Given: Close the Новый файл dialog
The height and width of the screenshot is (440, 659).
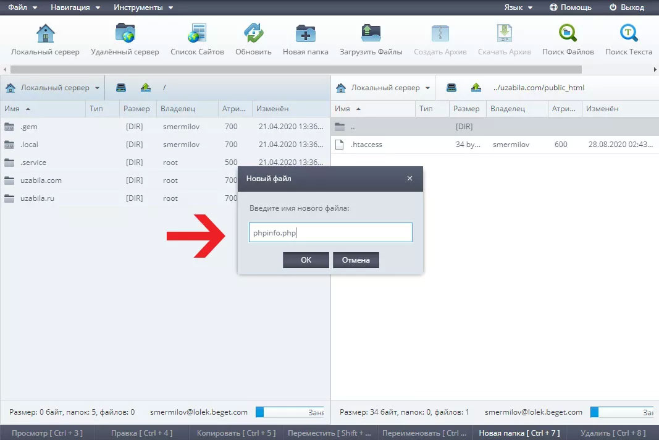Looking at the screenshot, I should [409, 179].
